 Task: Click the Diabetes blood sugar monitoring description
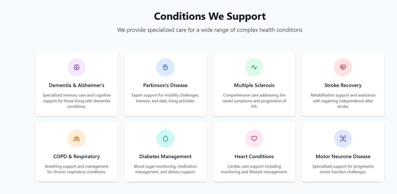point(165,169)
